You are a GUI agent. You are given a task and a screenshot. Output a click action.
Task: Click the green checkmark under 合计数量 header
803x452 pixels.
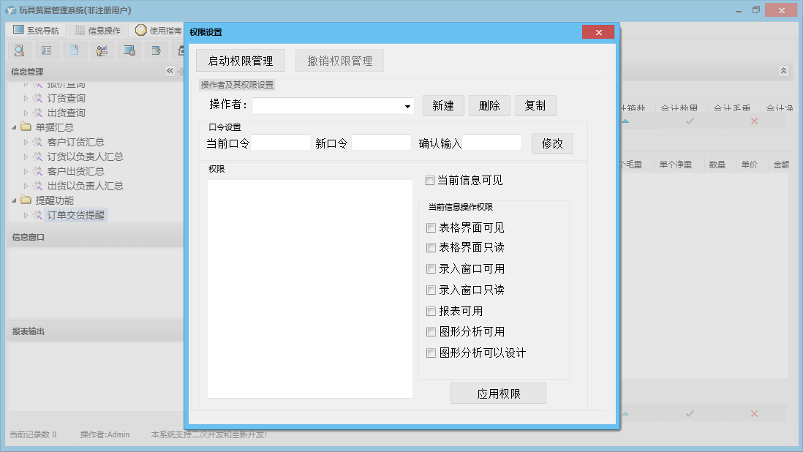click(x=690, y=121)
